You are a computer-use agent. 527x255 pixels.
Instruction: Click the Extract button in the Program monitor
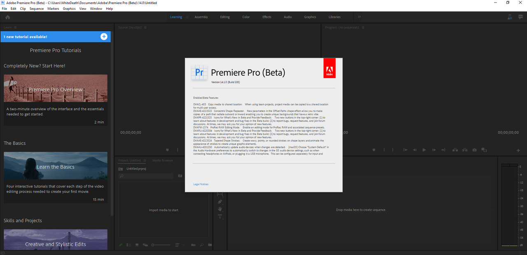[465, 150]
